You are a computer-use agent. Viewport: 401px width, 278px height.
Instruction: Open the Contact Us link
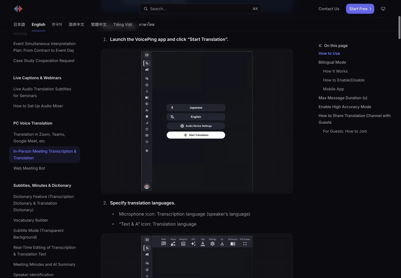329,9
